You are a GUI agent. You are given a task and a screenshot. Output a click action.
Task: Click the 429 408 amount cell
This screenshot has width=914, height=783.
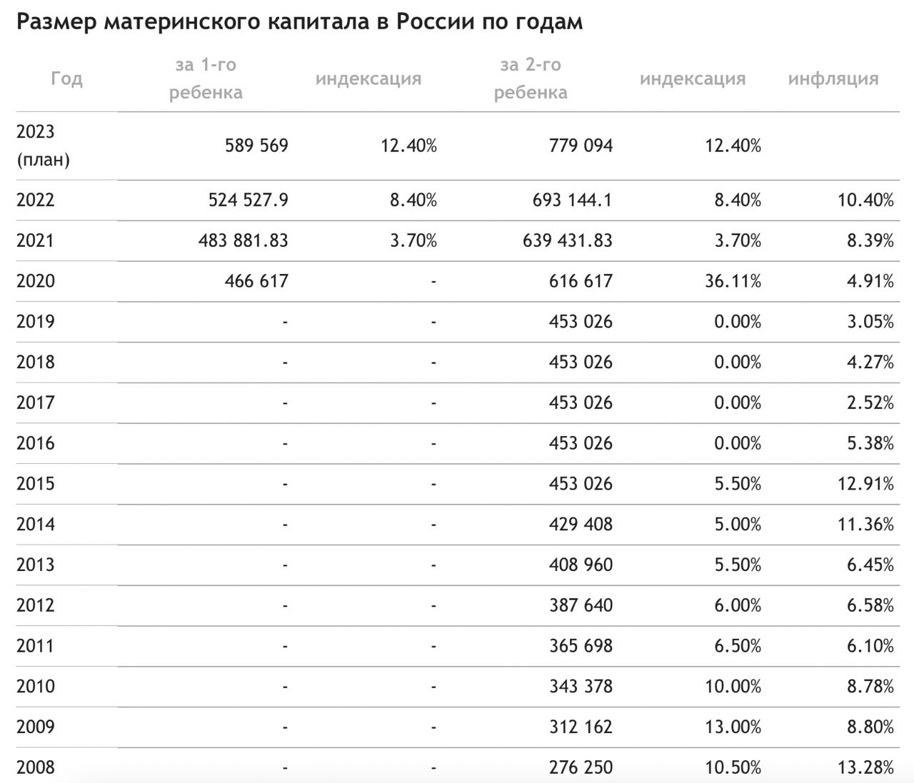click(x=581, y=525)
